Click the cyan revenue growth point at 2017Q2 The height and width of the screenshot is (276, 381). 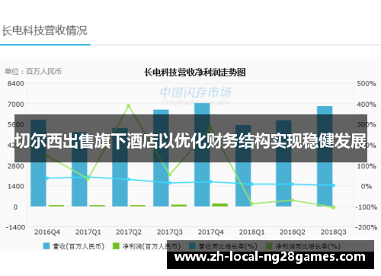pos(129,179)
